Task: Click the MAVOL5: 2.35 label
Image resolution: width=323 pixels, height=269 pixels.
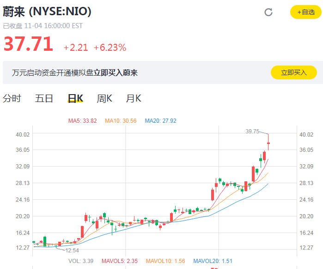Action: click(x=120, y=261)
